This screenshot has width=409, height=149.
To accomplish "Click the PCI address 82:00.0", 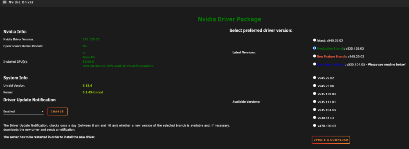I will tap(88, 61).
